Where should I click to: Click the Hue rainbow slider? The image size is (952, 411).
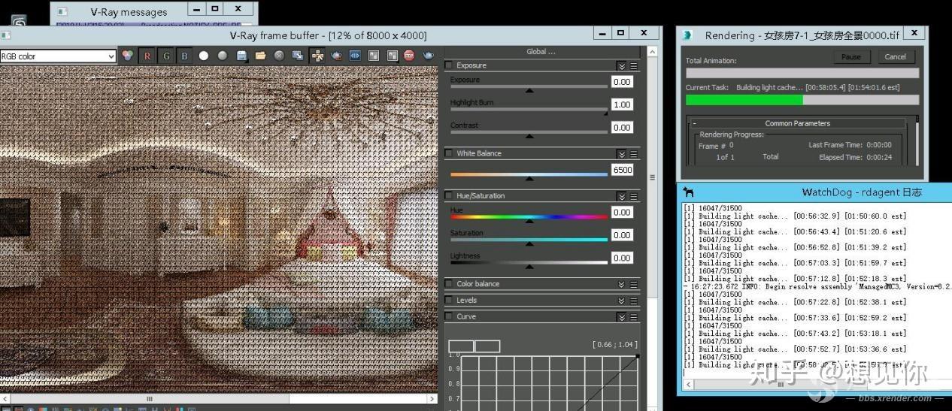tap(529, 217)
